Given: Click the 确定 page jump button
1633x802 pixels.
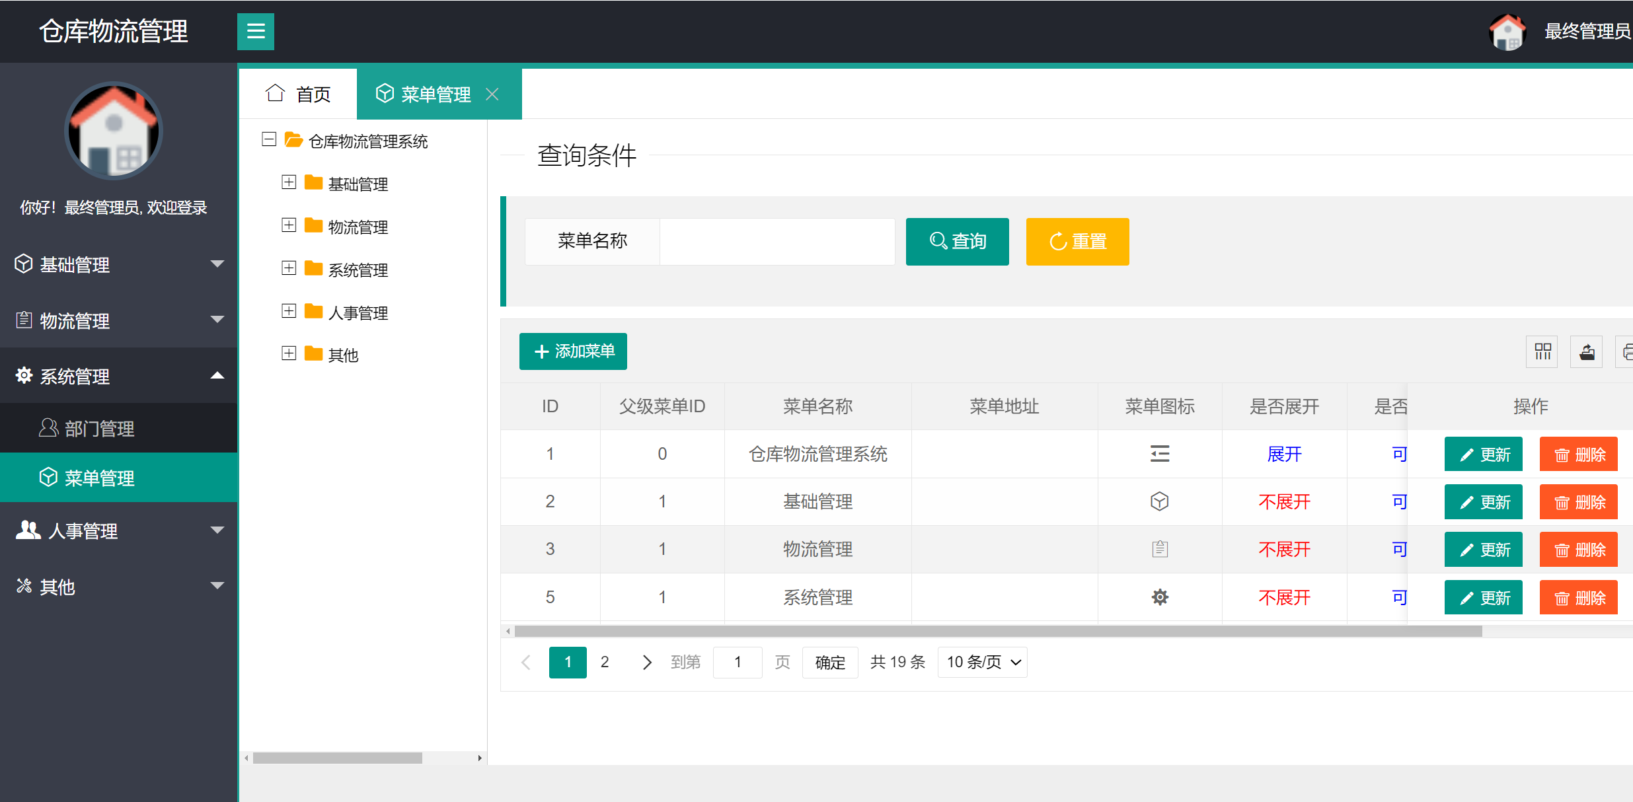Looking at the screenshot, I should coord(830,662).
